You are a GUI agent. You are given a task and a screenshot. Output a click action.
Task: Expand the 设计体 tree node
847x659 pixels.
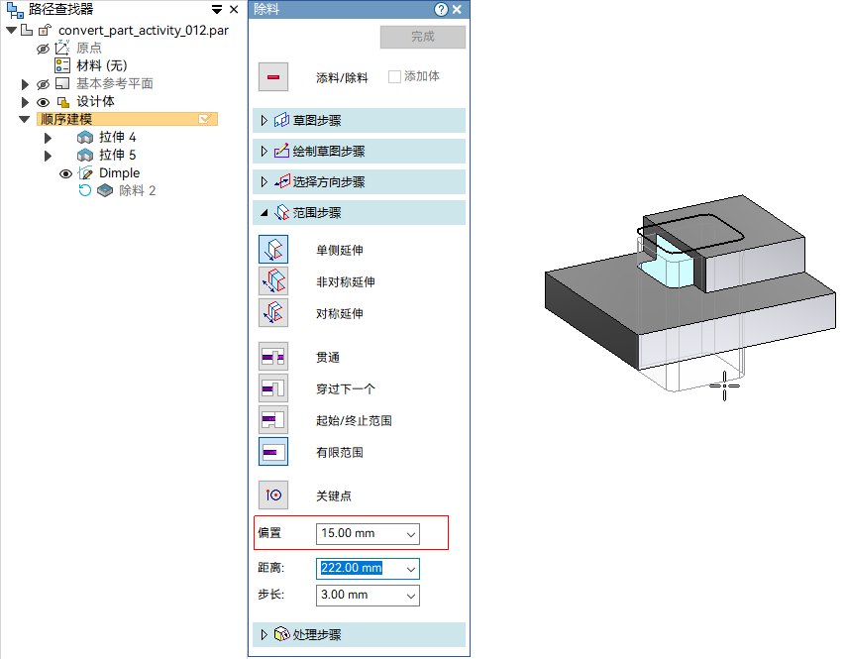(25, 102)
